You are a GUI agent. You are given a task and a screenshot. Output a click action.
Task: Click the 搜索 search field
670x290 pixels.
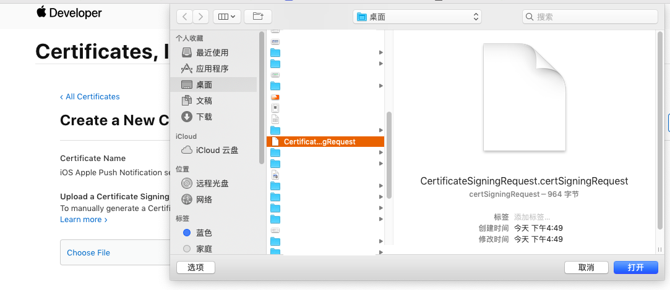[x=590, y=17]
